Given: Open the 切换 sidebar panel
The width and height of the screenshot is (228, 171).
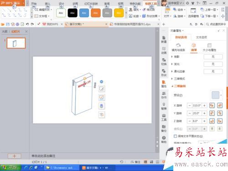Looking at the screenshot, I should (x=164, y=62).
